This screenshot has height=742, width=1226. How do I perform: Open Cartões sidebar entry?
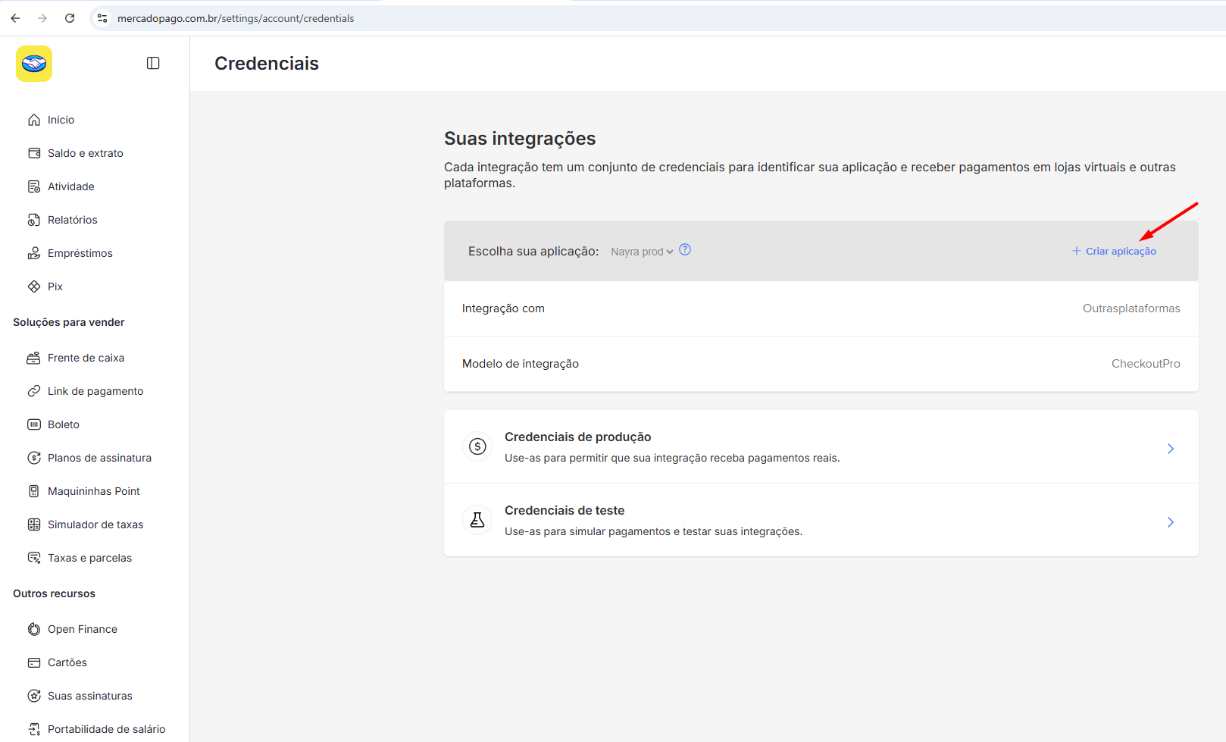point(67,662)
